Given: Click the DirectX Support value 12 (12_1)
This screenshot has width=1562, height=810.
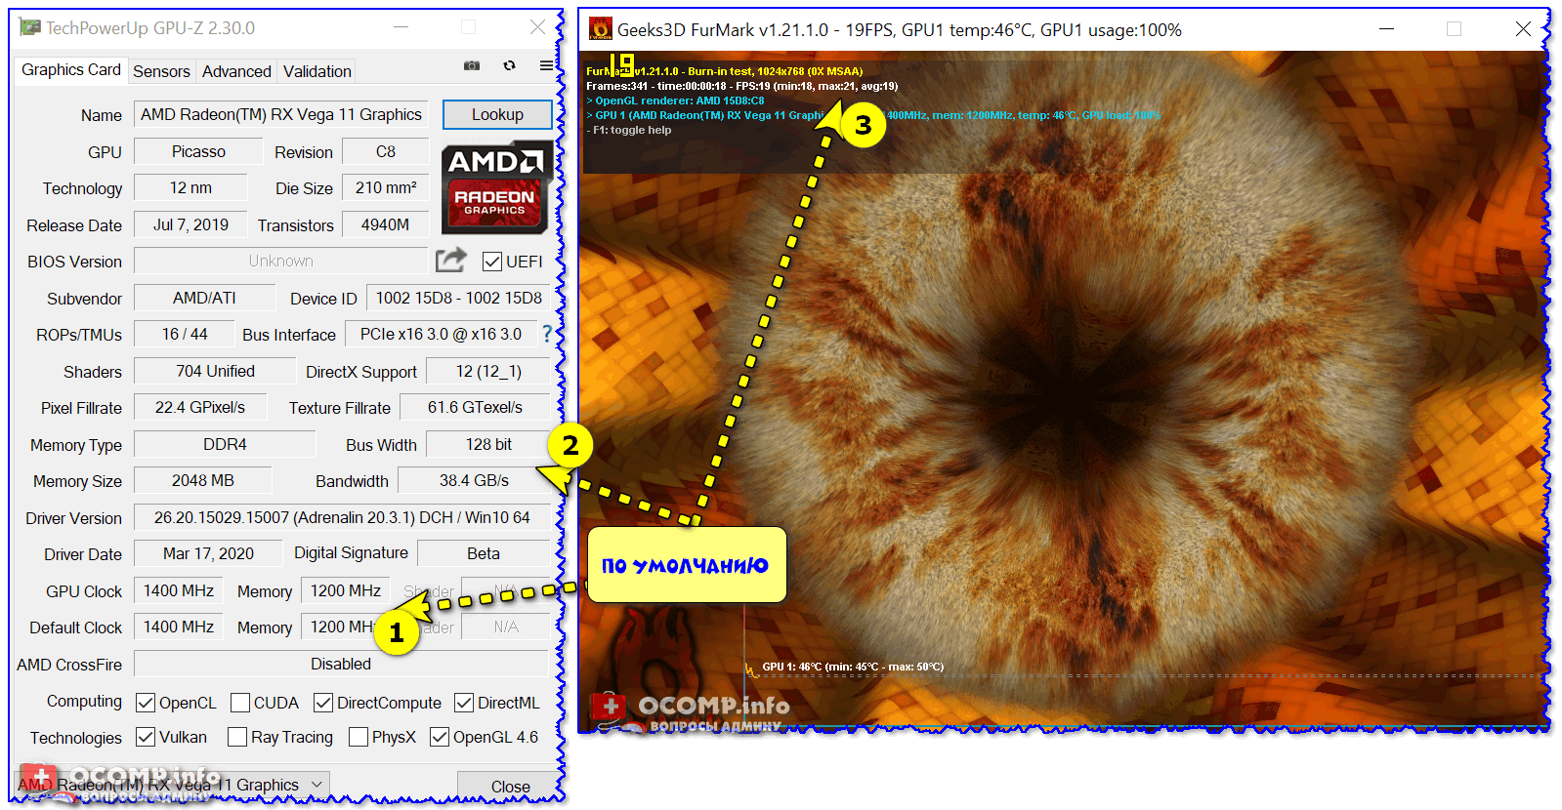Looking at the screenshot, I should (489, 371).
